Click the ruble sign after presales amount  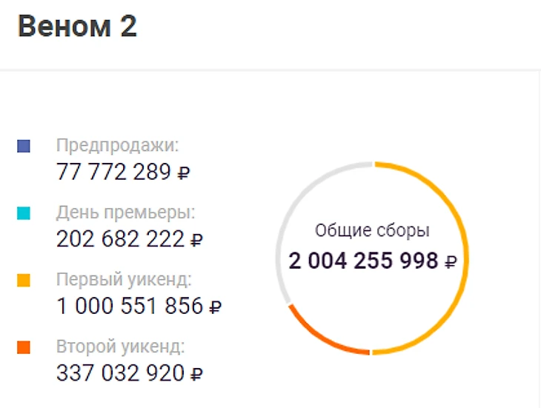click(184, 173)
